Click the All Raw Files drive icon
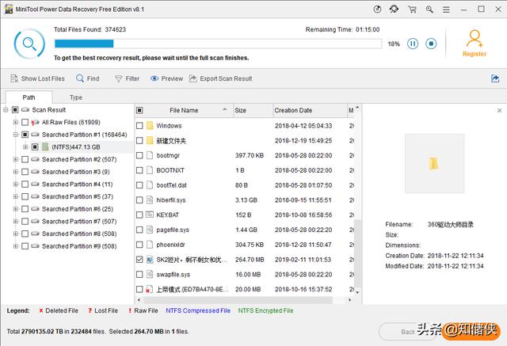 tap(35, 122)
